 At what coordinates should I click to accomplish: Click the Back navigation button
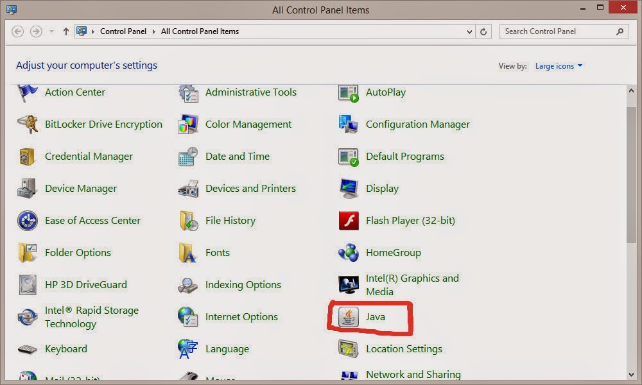tap(17, 31)
